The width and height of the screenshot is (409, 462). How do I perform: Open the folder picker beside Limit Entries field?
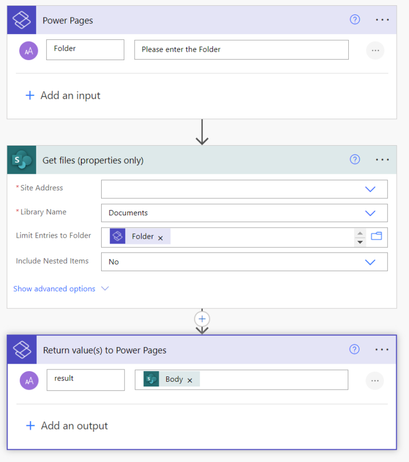pyautogui.click(x=377, y=236)
